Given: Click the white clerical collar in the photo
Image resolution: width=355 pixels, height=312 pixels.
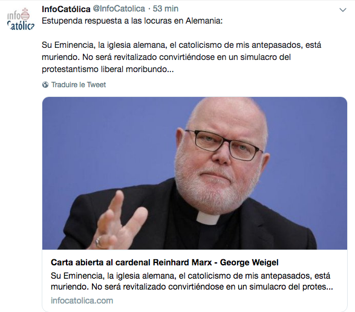Looking at the screenshot, I should [x=207, y=217].
